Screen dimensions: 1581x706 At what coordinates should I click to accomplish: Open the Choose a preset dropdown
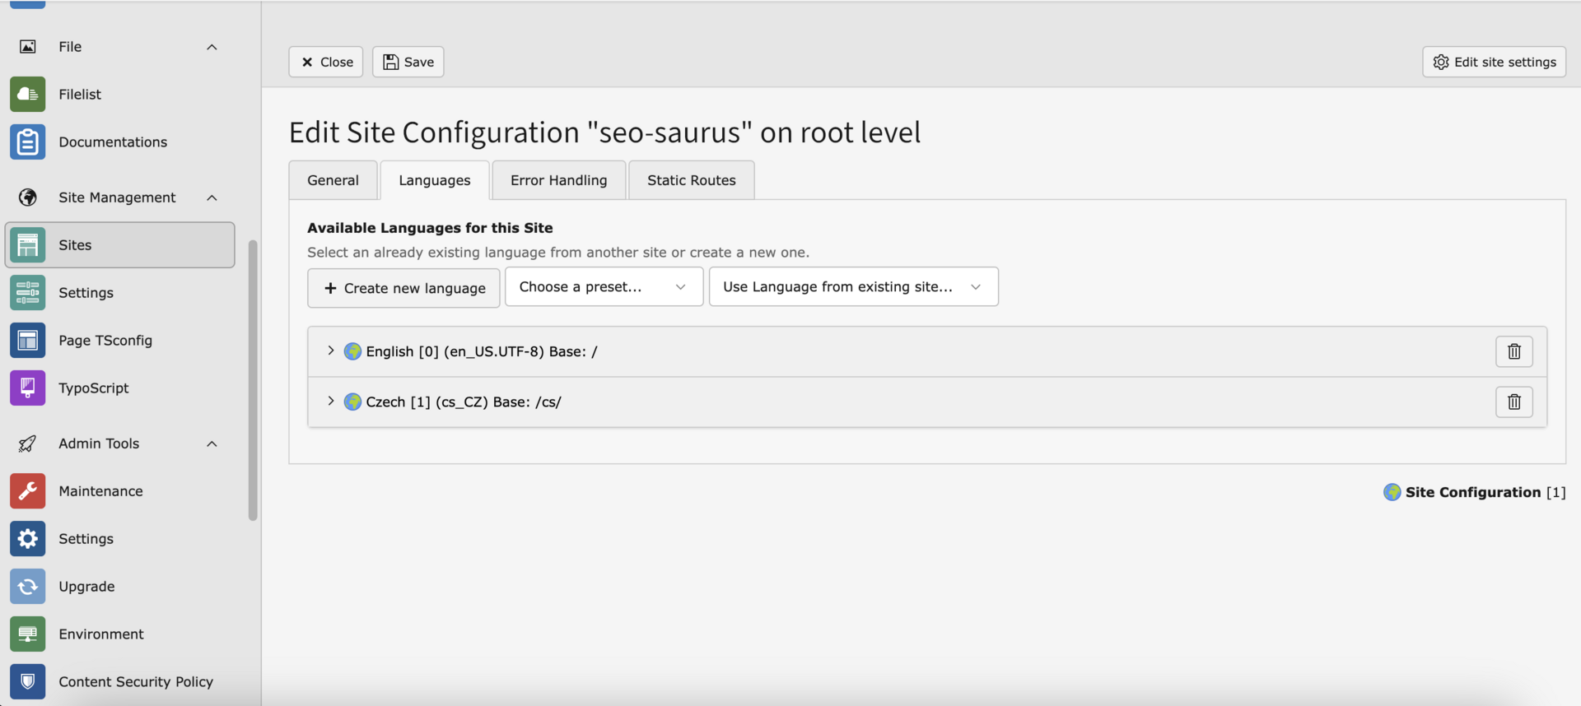pos(604,286)
